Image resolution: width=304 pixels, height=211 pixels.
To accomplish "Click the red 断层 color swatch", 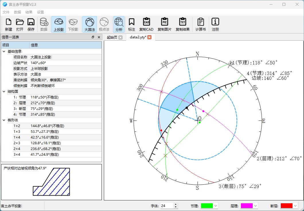I will click(286, 206).
